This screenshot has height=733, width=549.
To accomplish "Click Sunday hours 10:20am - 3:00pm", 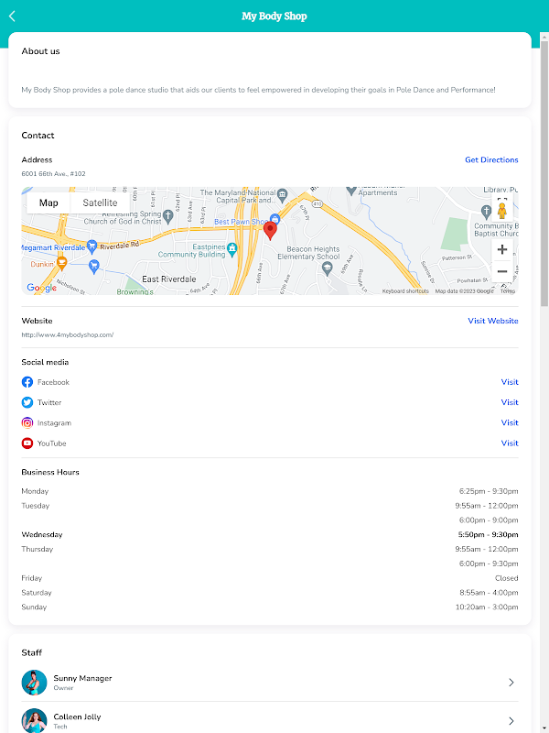I will coord(487,607).
